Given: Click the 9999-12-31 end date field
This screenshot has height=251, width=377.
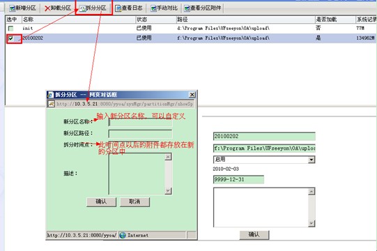Looking at the screenshot, I should 238,179.
